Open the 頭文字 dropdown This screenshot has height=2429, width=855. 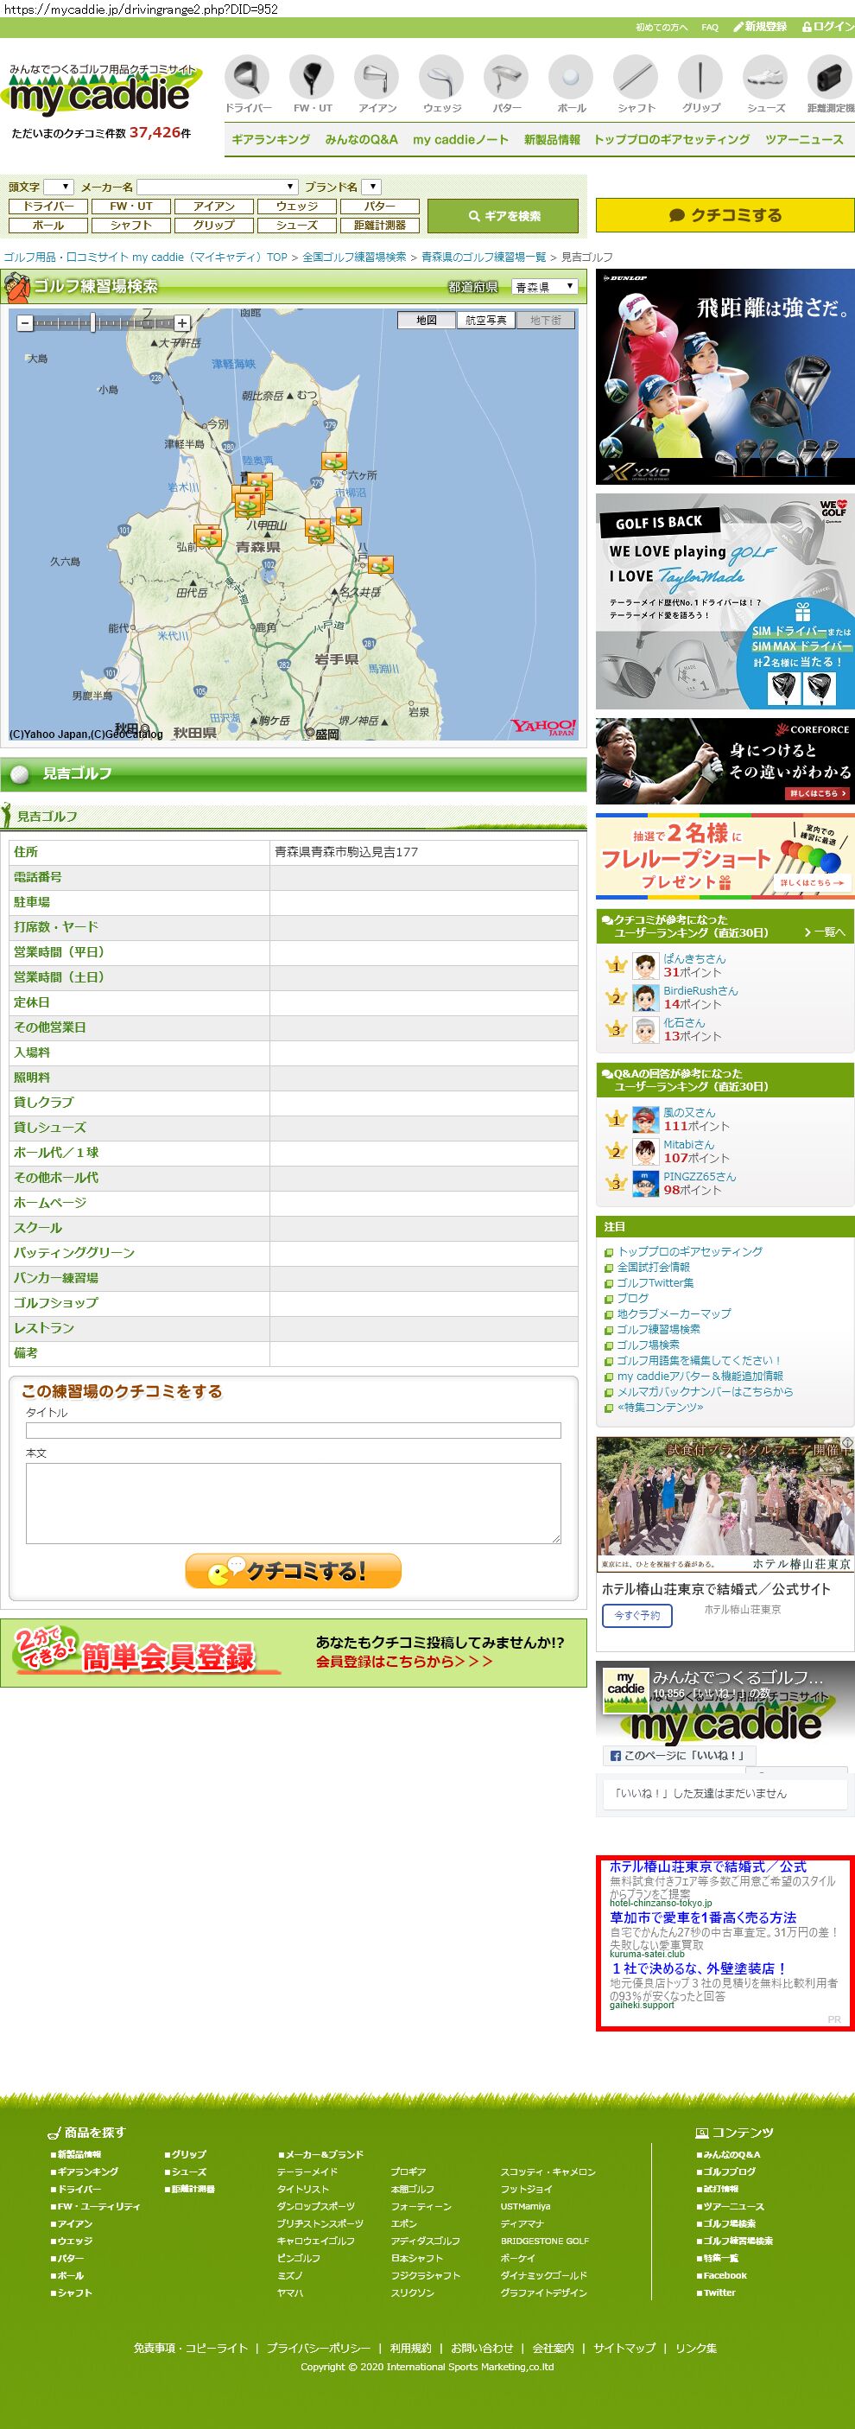58,187
